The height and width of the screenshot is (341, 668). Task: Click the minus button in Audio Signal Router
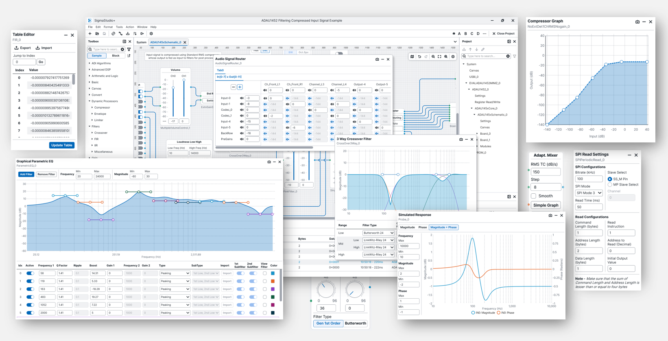[234, 87]
